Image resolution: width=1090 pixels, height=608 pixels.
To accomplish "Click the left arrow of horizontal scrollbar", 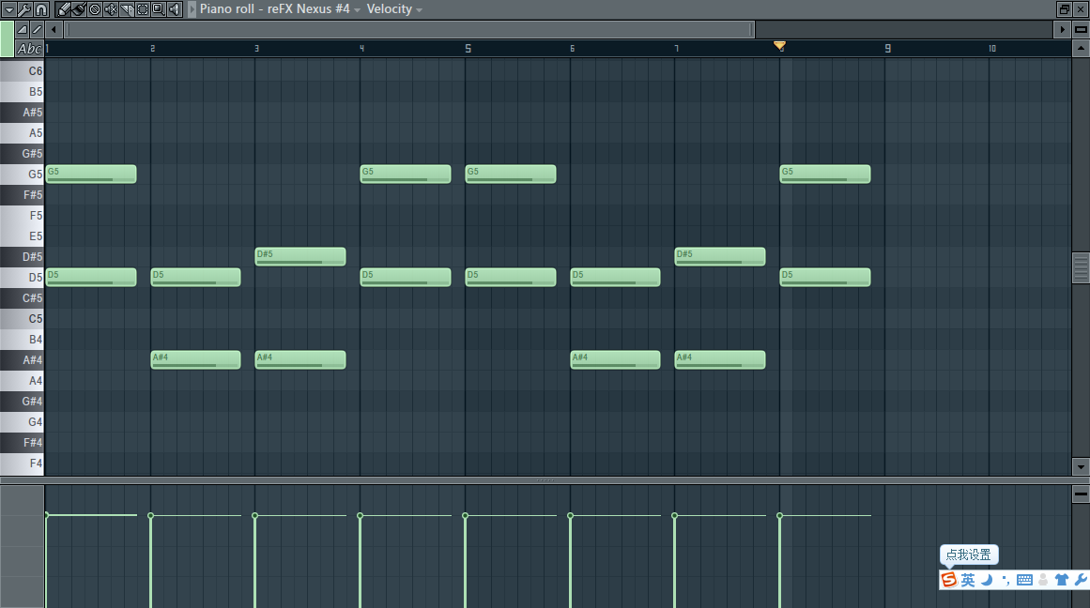I will point(54,29).
